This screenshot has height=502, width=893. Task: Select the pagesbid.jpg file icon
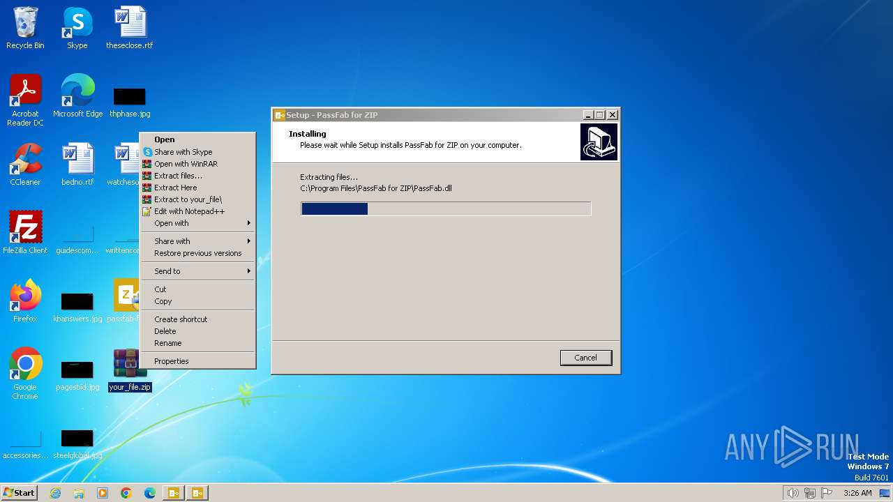[77, 375]
